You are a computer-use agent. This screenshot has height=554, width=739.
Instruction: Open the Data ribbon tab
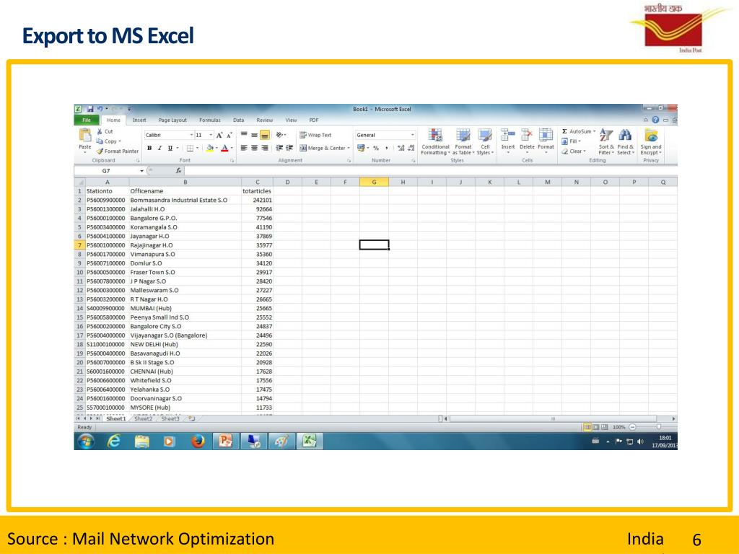238,120
